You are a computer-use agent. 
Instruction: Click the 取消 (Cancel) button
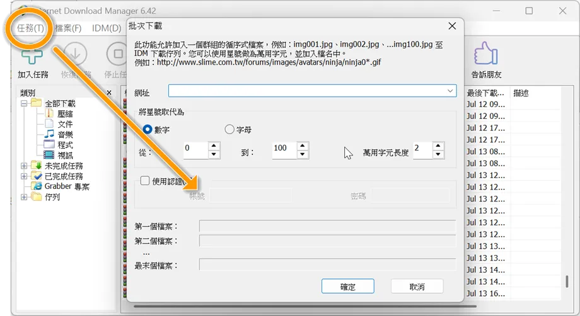click(417, 286)
